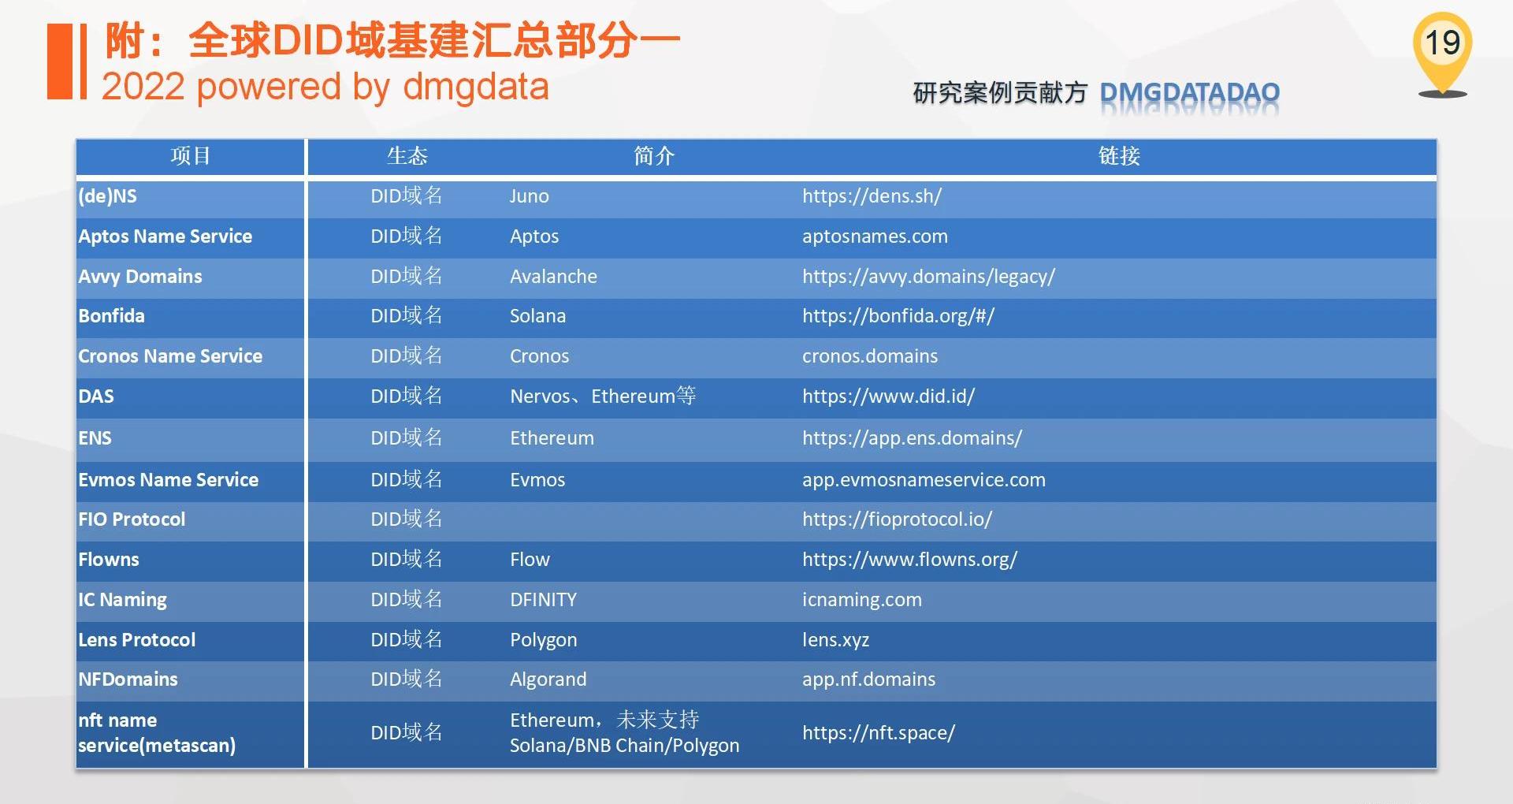Open the bonfida.org link
Image resolution: width=1513 pixels, height=804 pixels.
(898, 316)
